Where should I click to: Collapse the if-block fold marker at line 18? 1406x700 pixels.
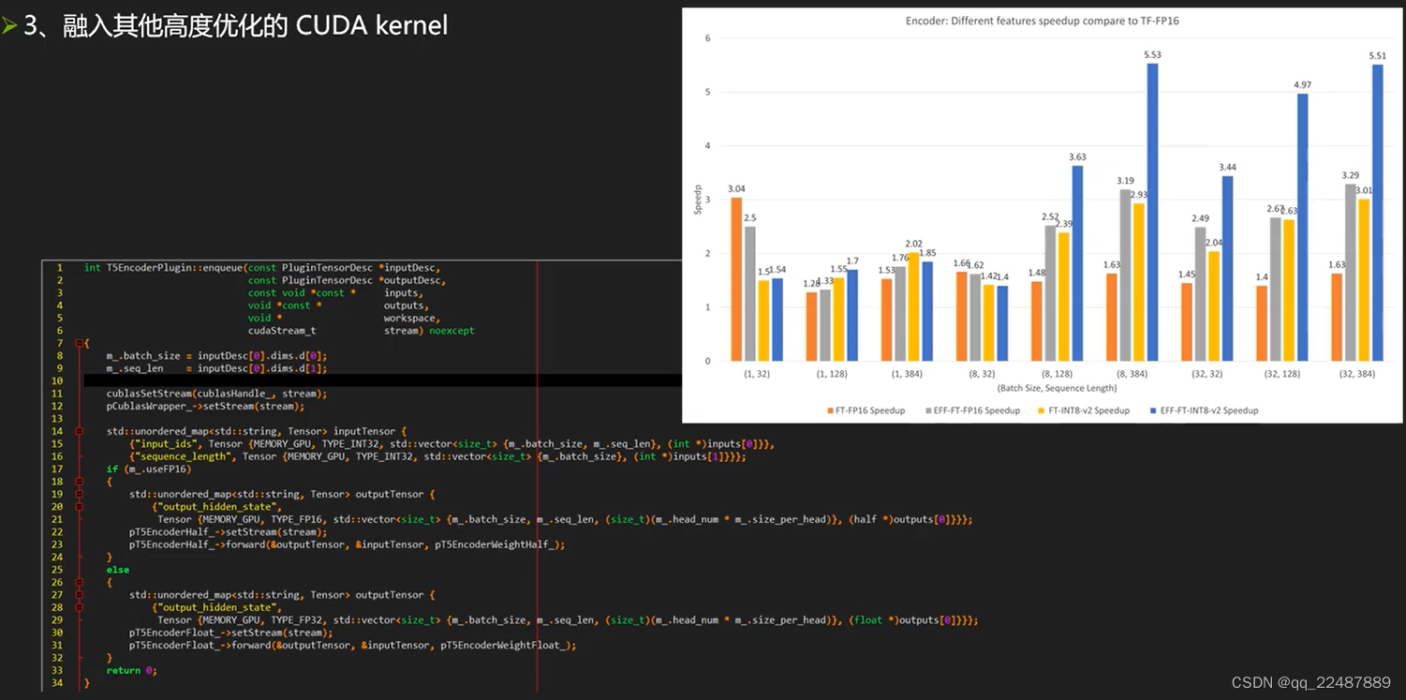pyautogui.click(x=79, y=482)
